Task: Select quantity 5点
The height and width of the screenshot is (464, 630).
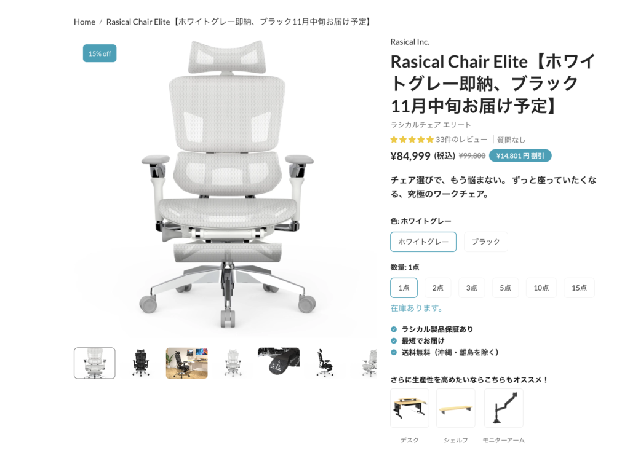Action: (x=505, y=288)
